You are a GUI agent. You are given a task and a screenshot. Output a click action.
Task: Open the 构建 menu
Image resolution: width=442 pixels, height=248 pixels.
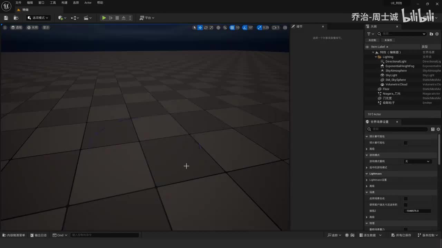tap(65, 3)
